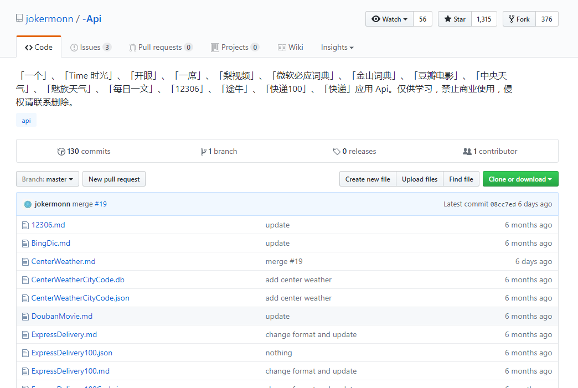The image size is (578, 388).
Task: Click the commit history clock icon
Action: [61, 151]
